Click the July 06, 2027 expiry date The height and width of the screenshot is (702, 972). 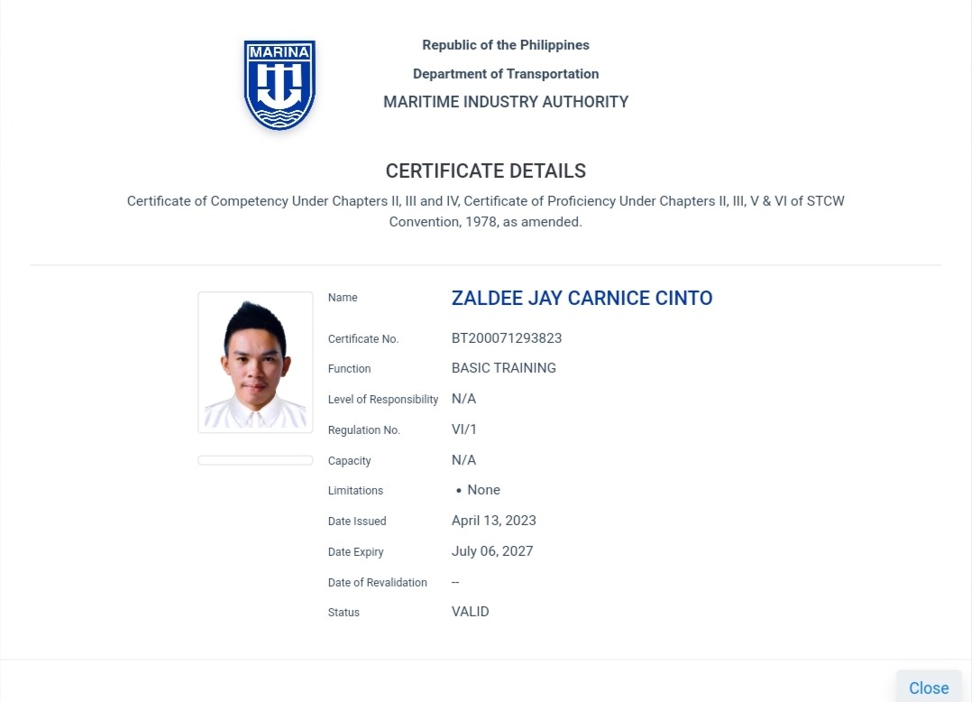(491, 551)
